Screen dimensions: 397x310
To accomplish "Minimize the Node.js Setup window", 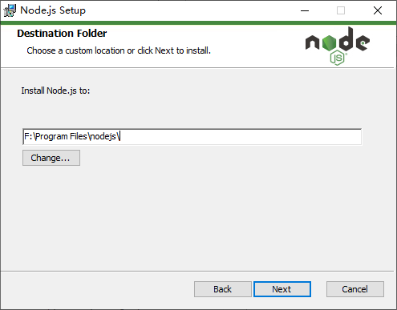I will point(305,10).
